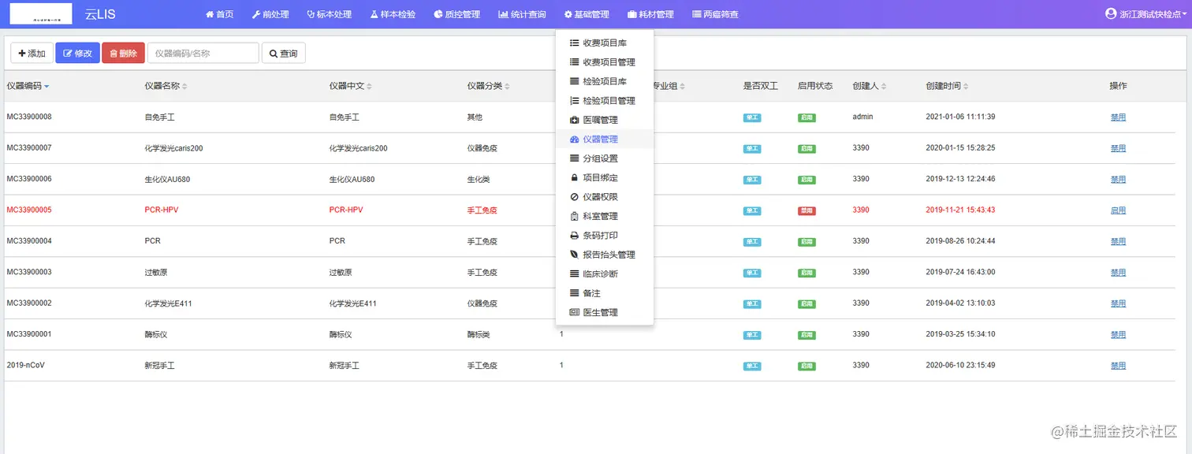This screenshot has height=454, width=1192.
Task: Toggle the 单工 badge on the 自免手工 row
Action: [x=751, y=117]
